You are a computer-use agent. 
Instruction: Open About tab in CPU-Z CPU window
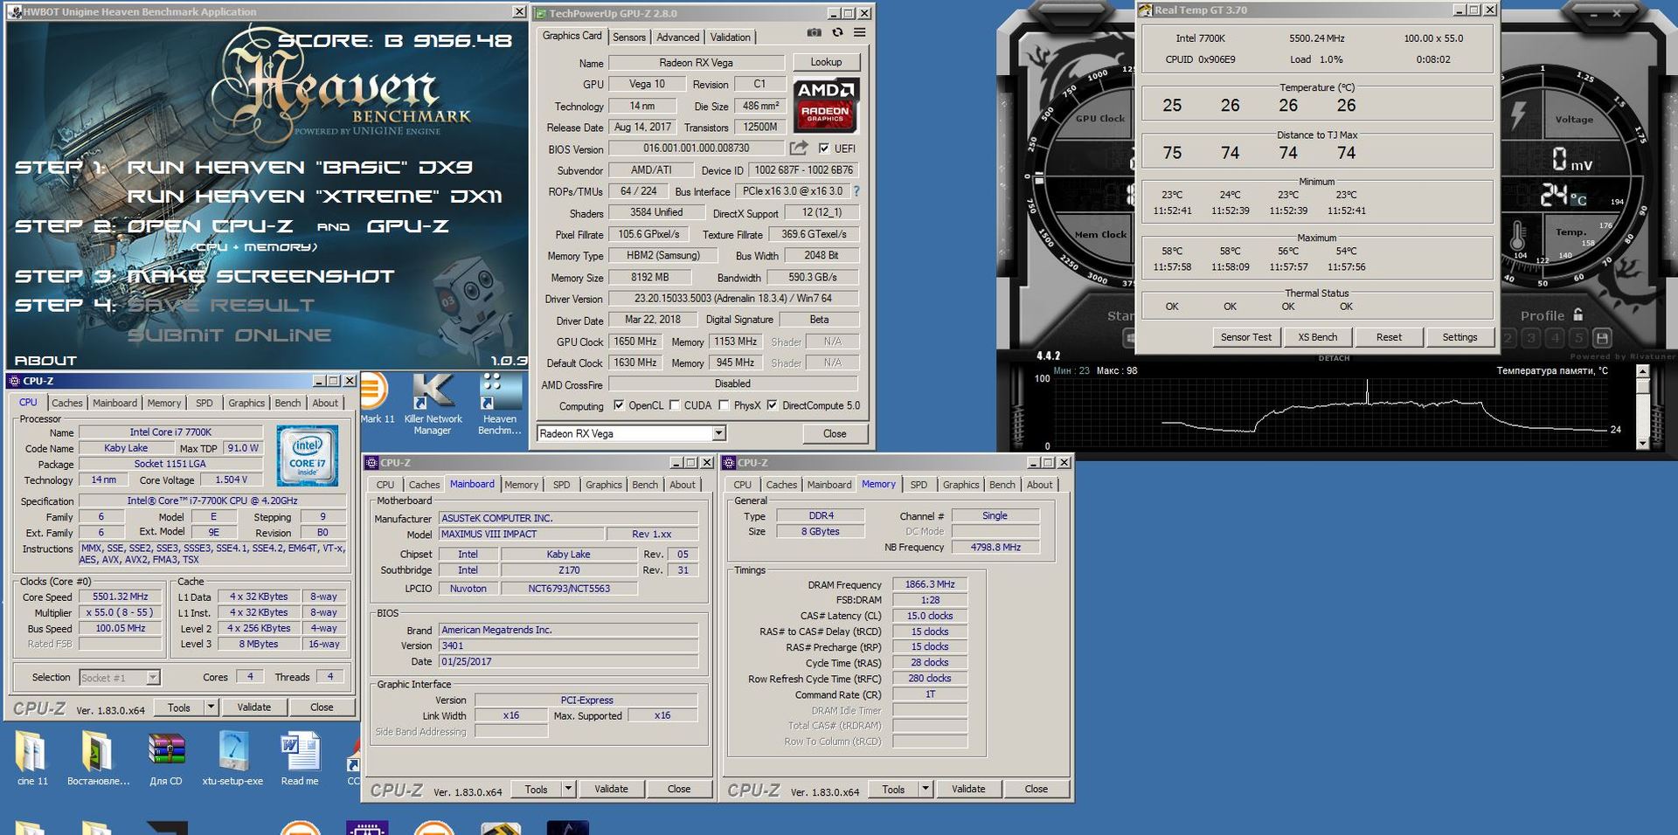click(x=325, y=403)
